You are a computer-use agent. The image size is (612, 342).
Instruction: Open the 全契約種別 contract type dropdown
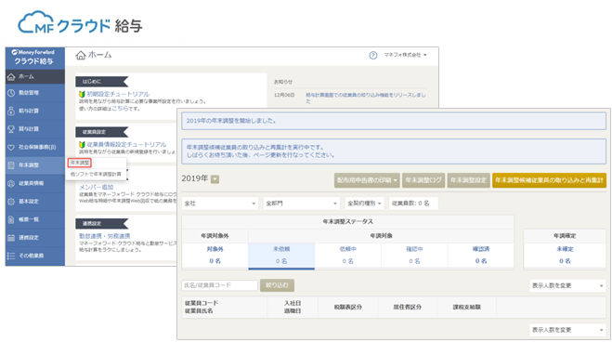tap(365, 204)
